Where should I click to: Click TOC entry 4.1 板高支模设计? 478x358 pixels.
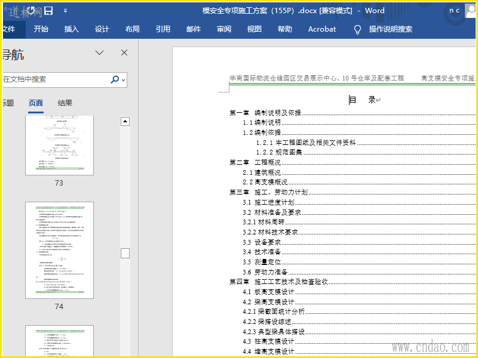point(268,292)
